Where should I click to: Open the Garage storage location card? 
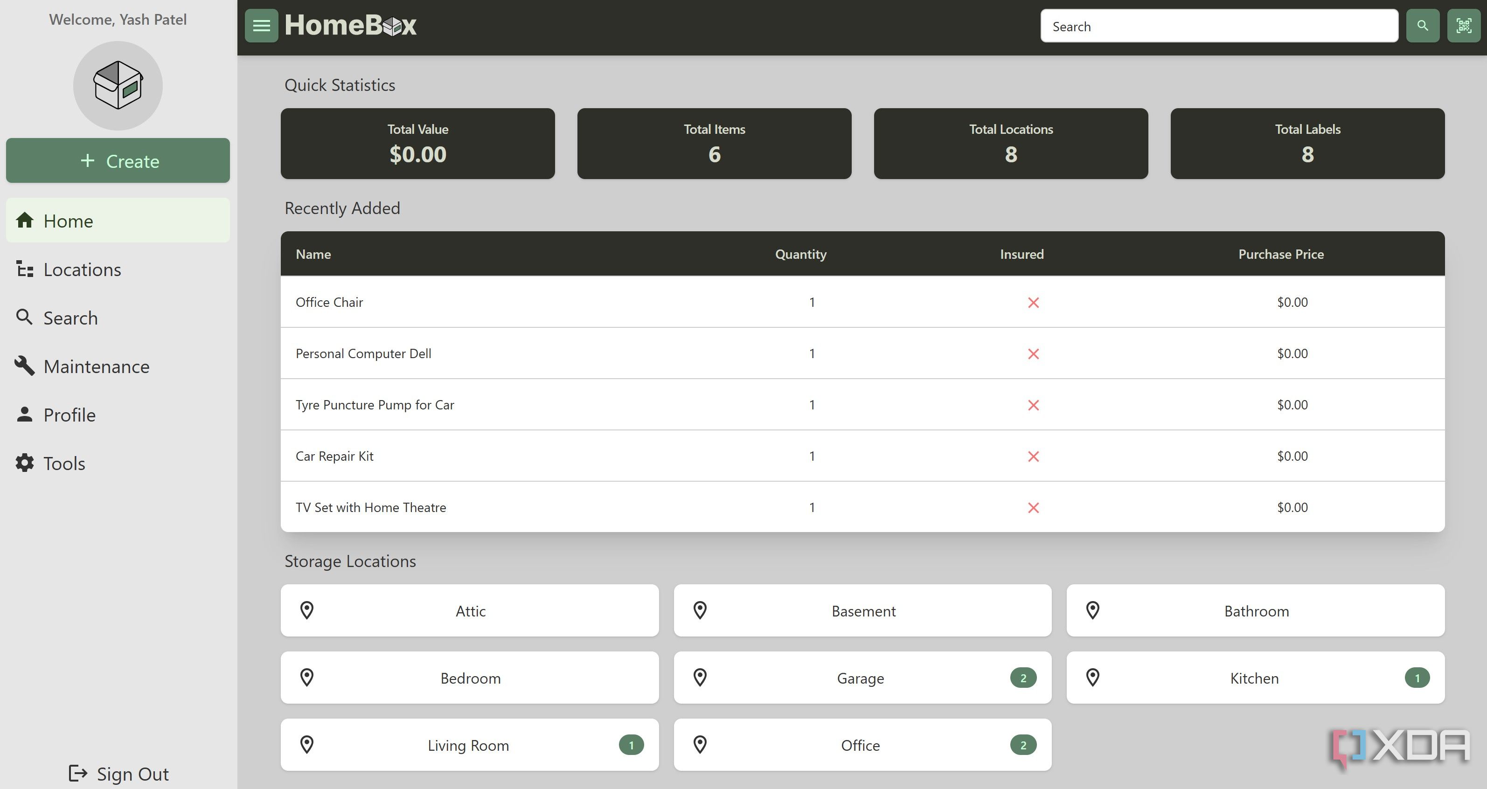[x=862, y=678]
